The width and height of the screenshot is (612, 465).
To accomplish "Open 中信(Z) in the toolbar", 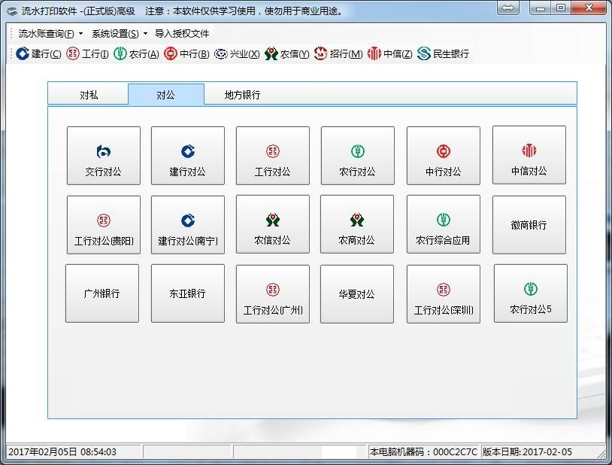I will pos(389,53).
